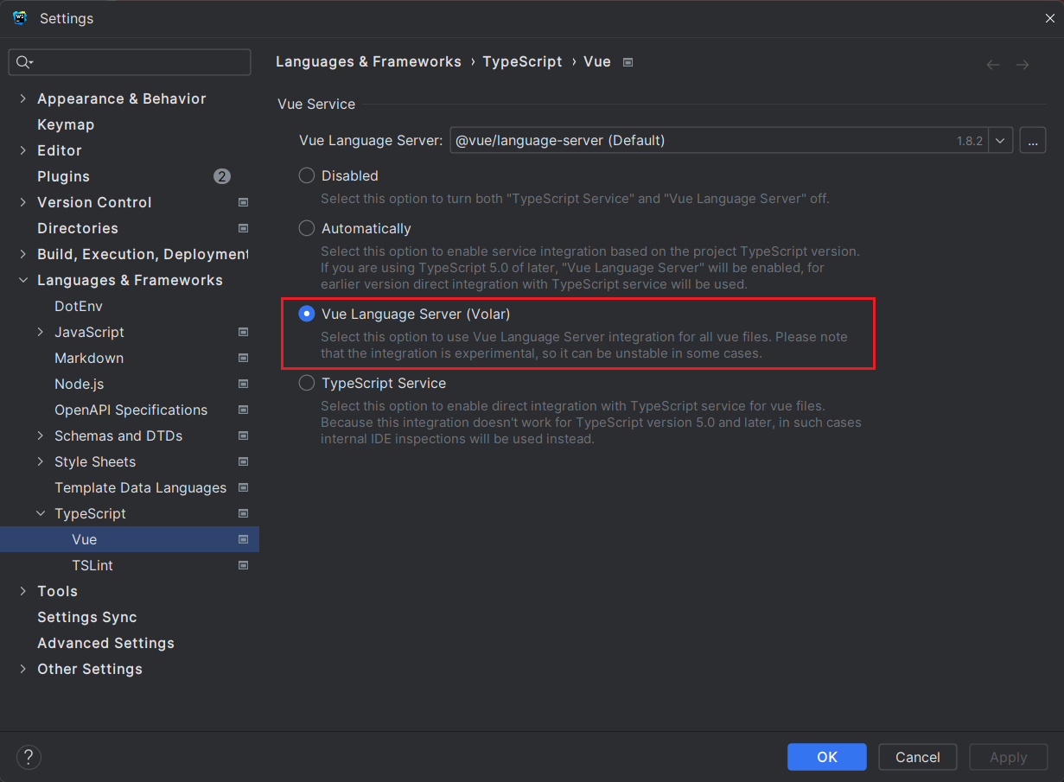
Task: Click Languages & Frameworks in the breadcrumb
Action: pos(368,62)
